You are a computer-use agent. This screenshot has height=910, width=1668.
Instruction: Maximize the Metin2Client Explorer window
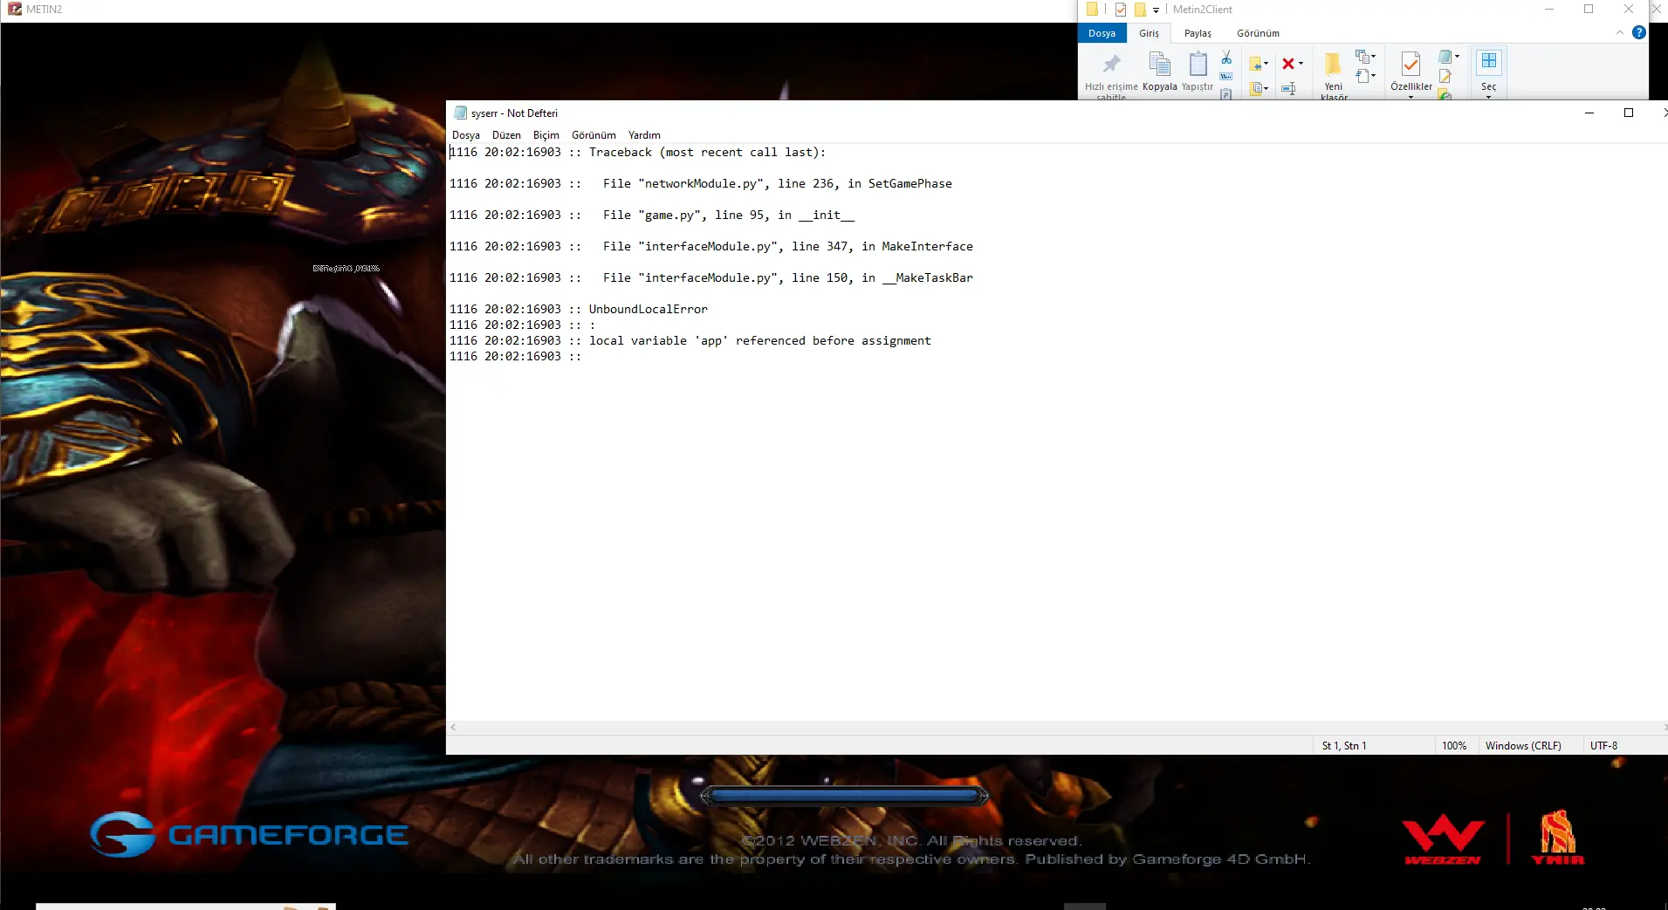(x=1589, y=9)
